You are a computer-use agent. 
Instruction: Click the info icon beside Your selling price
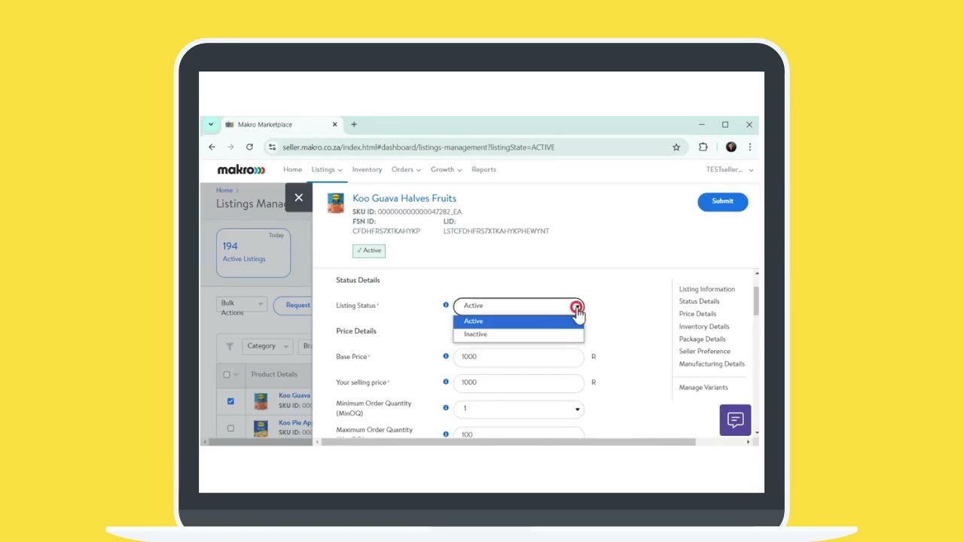pos(446,382)
